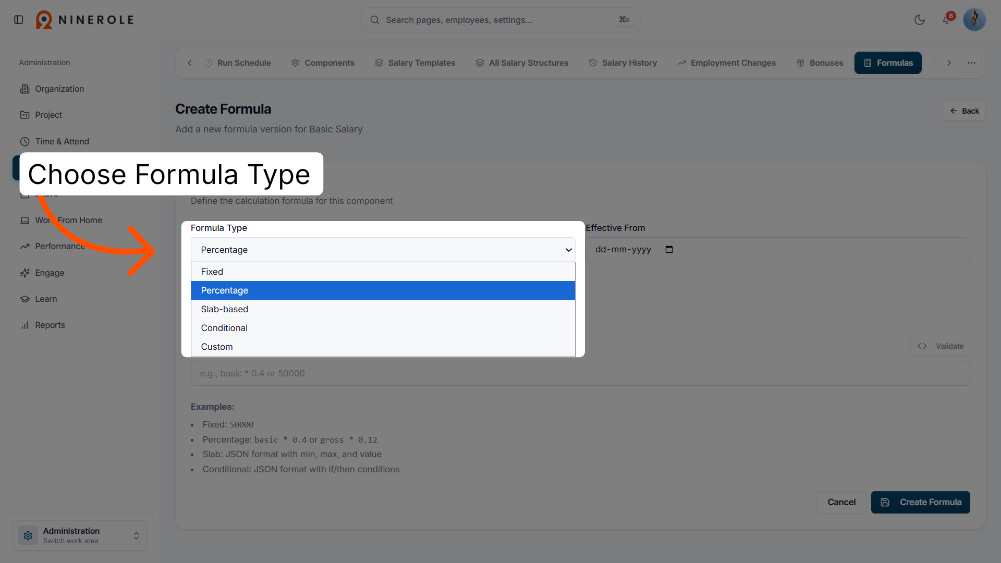Image resolution: width=1001 pixels, height=563 pixels.
Task: Choose Percentage option in dropdown list
Action: click(x=383, y=290)
